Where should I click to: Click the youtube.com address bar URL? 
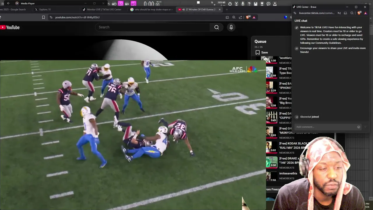coord(78,17)
